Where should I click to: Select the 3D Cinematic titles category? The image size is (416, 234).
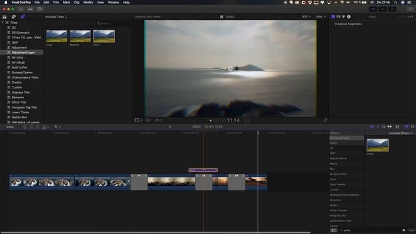click(21, 32)
